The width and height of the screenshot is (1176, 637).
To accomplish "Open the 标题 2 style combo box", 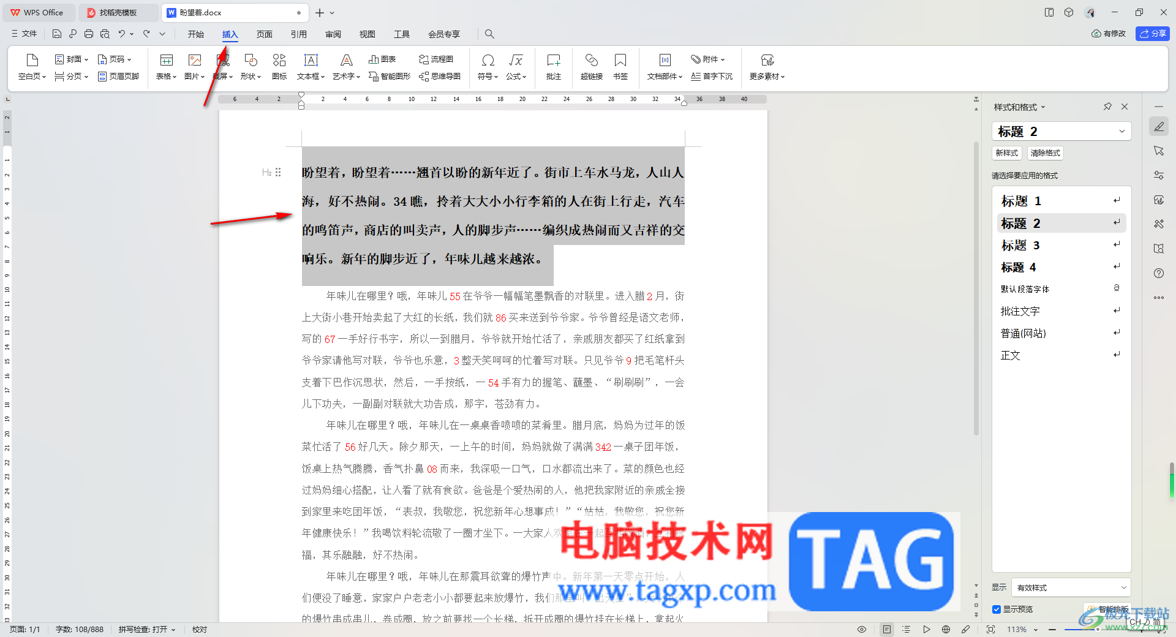I will [1061, 131].
